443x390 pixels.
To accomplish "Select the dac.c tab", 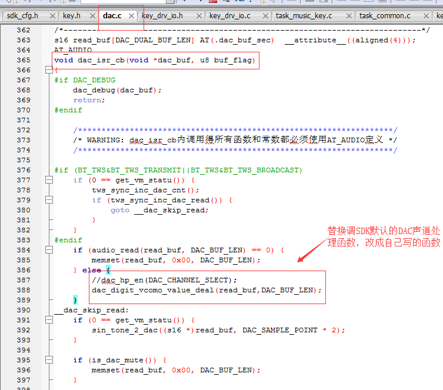I will 112,16.
